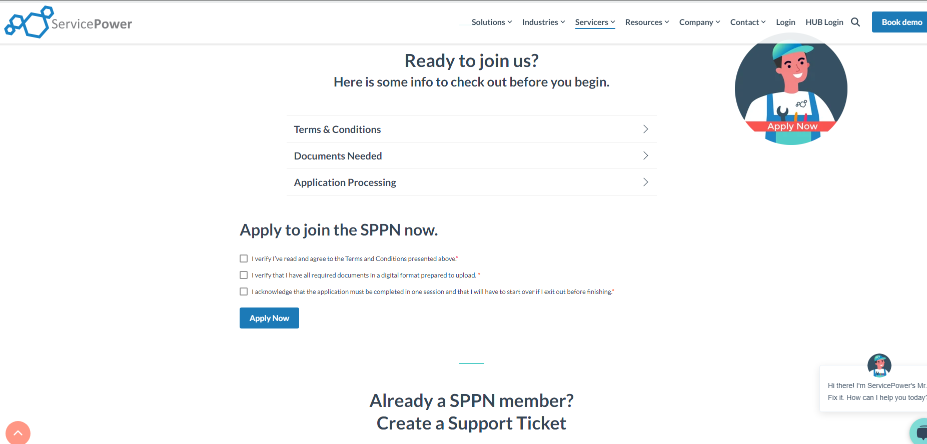Viewport: 927px width, 444px height.
Task: Click the 'Create a Support Ticket' heading
Action: 471,423
